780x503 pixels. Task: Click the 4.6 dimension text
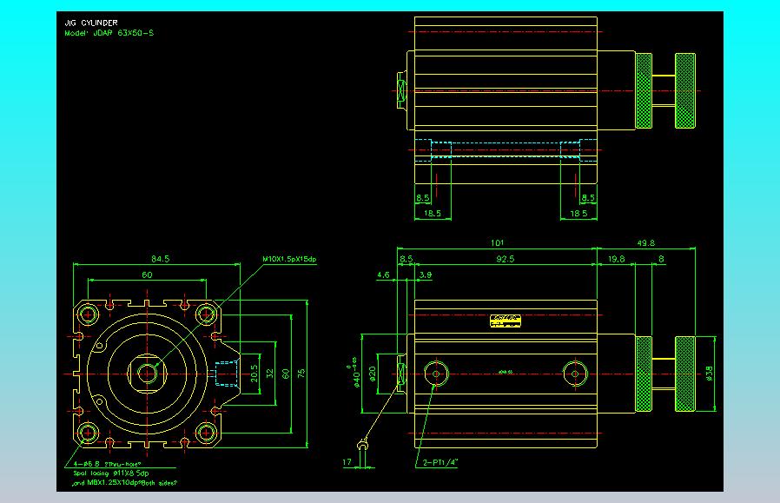pyautogui.click(x=383, y=275)
